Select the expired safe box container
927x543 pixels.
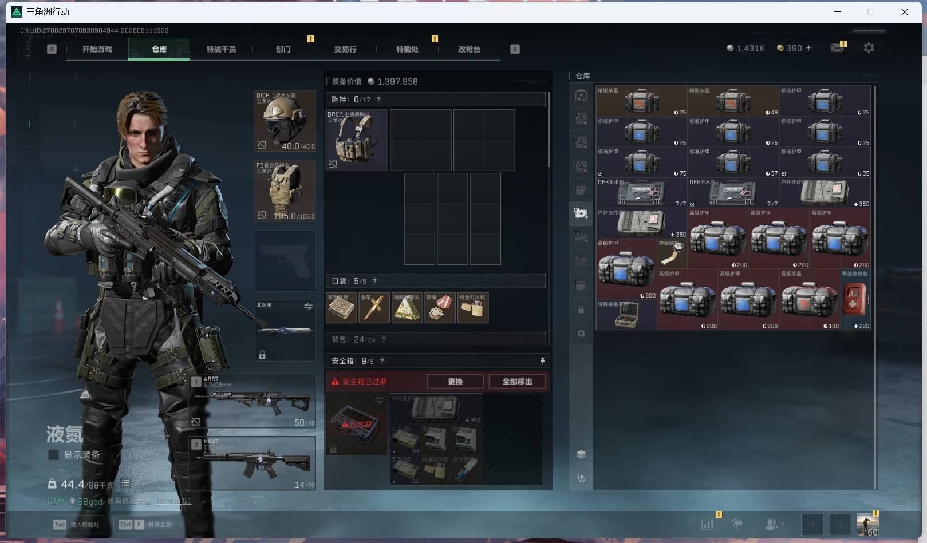357,424
